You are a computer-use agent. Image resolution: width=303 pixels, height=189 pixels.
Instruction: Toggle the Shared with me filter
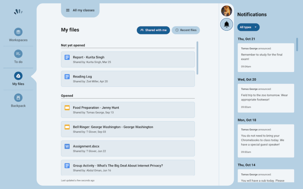pyautogui.click(x=153, y=30)
